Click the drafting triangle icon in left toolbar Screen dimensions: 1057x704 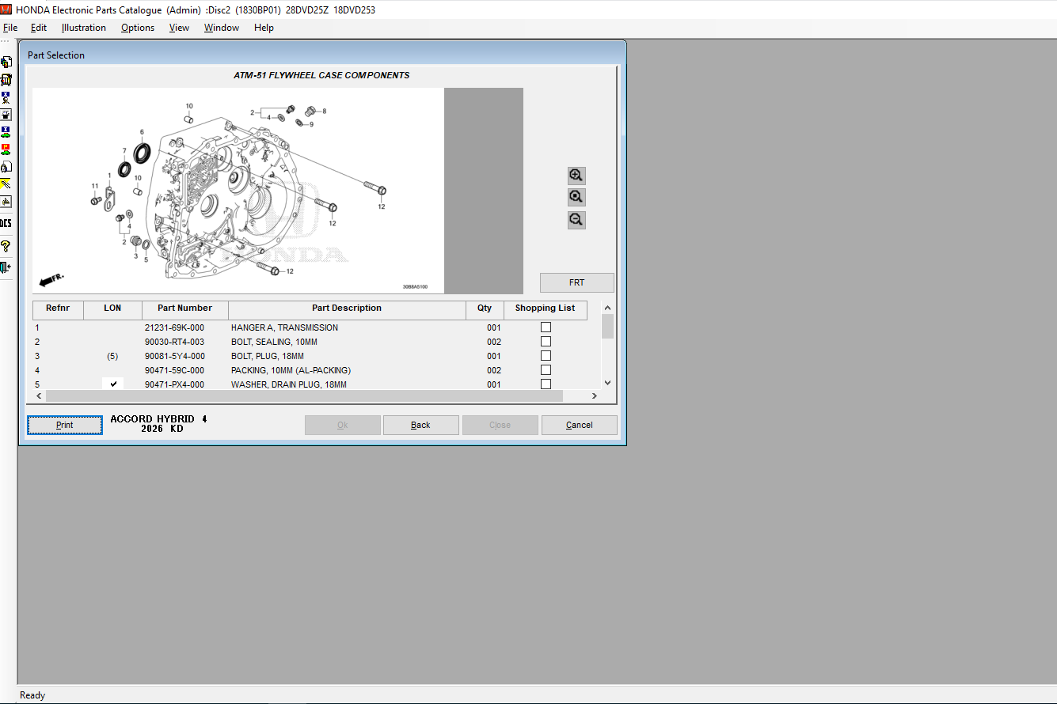point(6,202)
